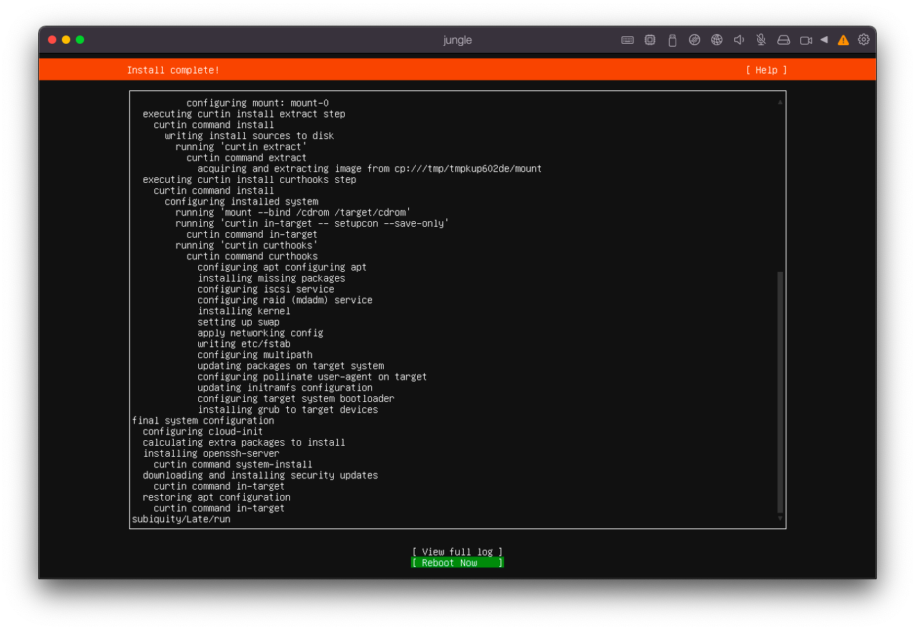Viewport: 915px width, 630px height.
Task: Click the log scrollbar thumb
Action: pos(780,391)
